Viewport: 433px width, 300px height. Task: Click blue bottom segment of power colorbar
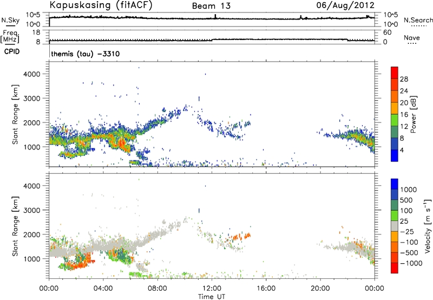click(x=395, y=155)
